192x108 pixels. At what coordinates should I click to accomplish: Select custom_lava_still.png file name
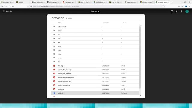64,81
